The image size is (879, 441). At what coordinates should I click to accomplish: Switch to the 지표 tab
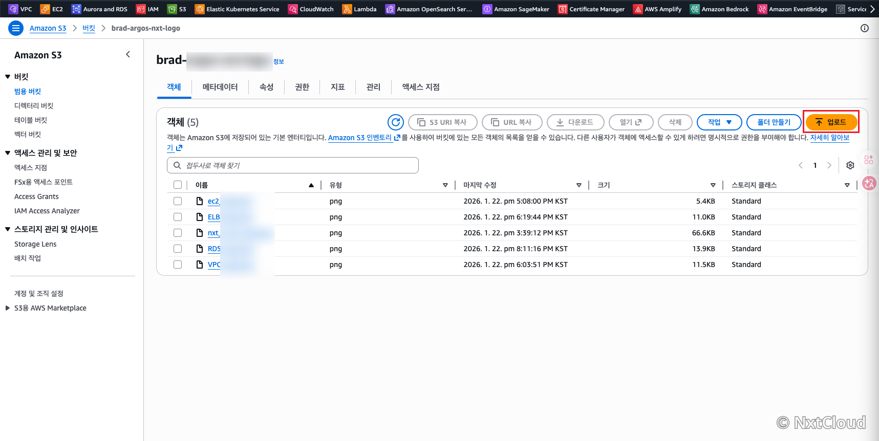338,87
